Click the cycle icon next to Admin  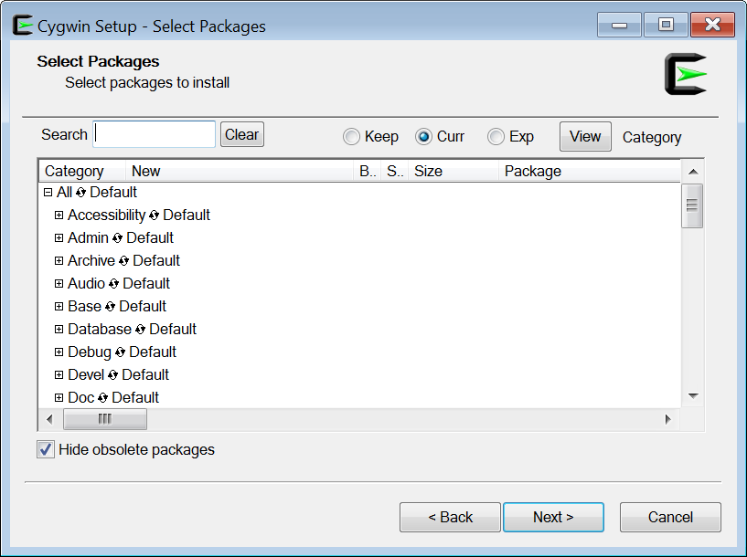point(117,238)
